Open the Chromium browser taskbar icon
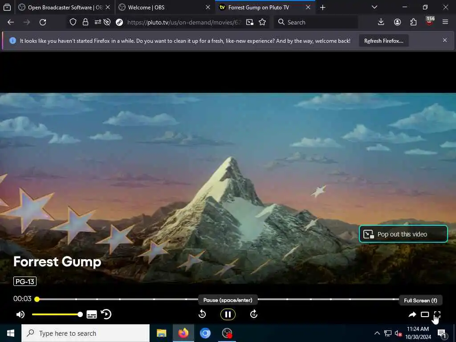Screen dimensions: 456x342 pos(205,333)
